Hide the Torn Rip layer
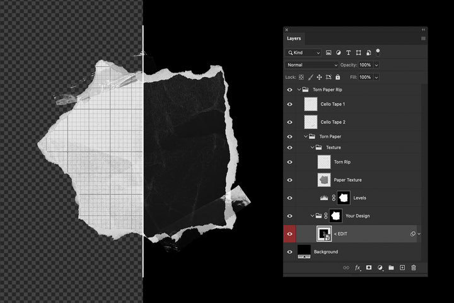 (289, 162)
